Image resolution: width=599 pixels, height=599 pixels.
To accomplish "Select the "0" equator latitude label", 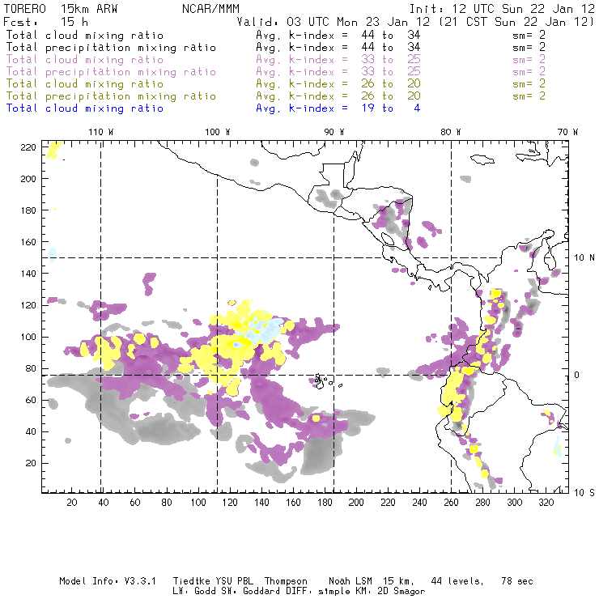I will coord(577,375).
